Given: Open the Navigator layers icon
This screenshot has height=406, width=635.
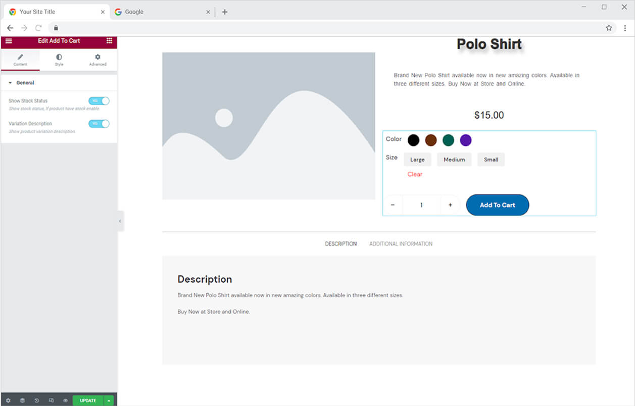Looking at the screenshot, I should 23,400.
